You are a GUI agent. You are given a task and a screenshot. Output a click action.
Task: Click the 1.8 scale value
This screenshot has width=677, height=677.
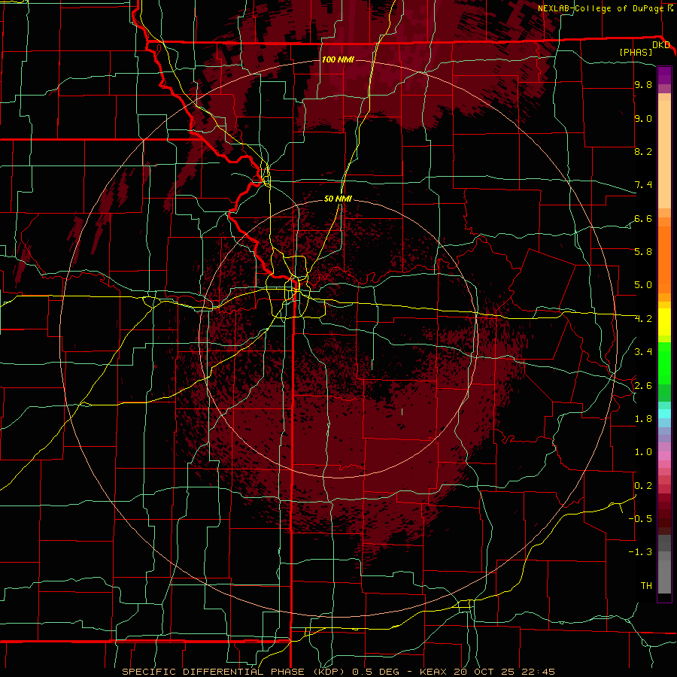pyautogui.click(x=643, y=419)
